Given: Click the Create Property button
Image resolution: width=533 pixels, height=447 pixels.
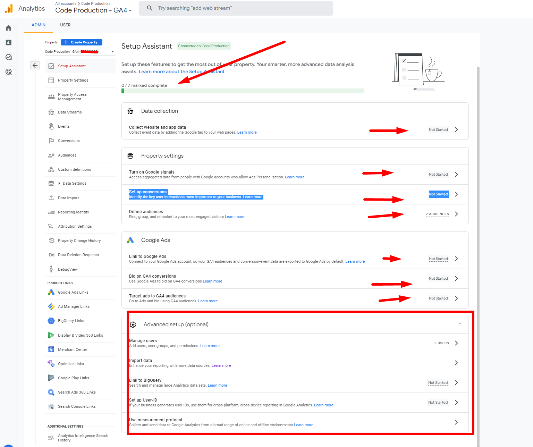Looking at the screenshot, I should [82, 42].
